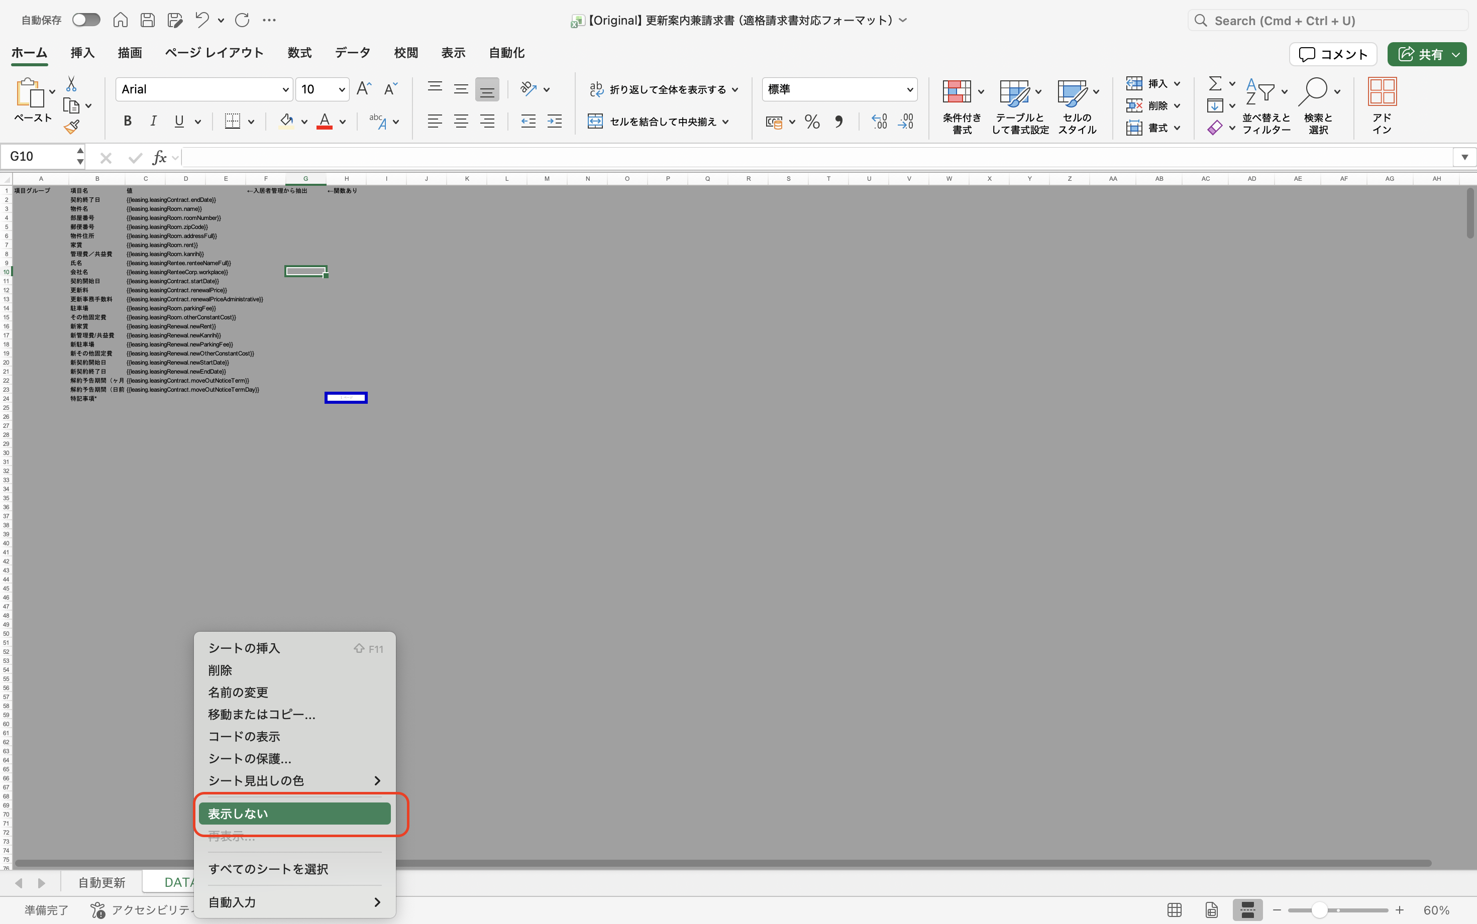The height and width of the screenshot is (924, 1477).
Task: Open 並べ替えとフィルター sort and filter
Action: [1266, 106]
